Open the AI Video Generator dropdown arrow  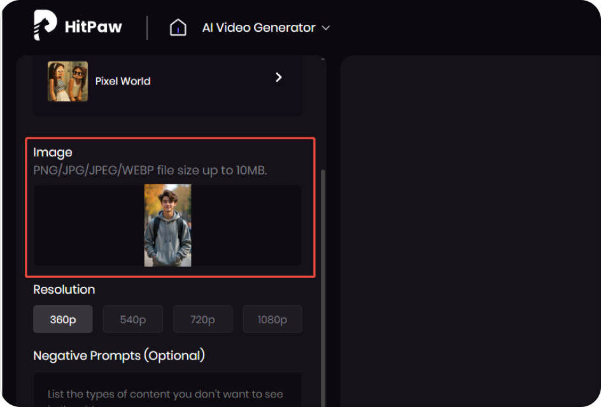pos(325,28)
